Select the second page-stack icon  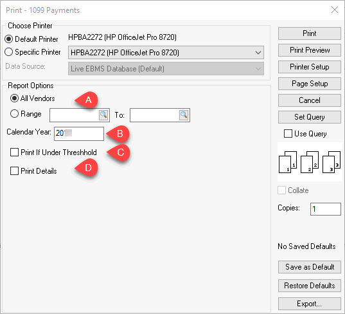click(x=310, y=162)
